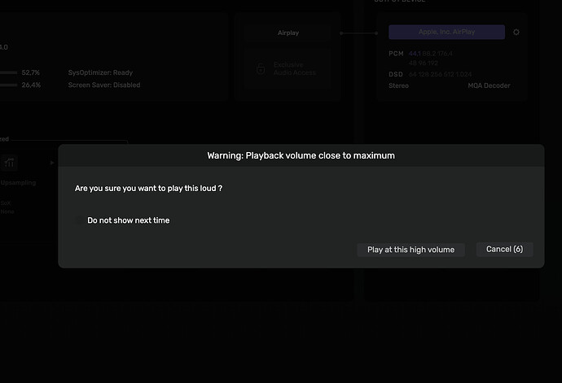The image size is (562, 383).
Task: Open the output device settings gear
Action: (516, 32)
